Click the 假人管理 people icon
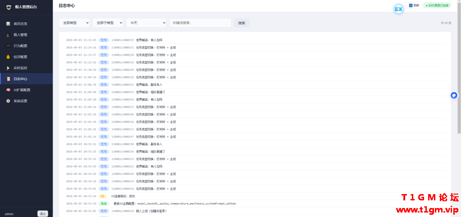461x217 pixels. pos(8,35)
